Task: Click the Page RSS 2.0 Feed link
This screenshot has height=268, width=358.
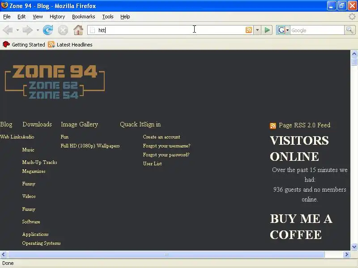Action: point(305,125)
